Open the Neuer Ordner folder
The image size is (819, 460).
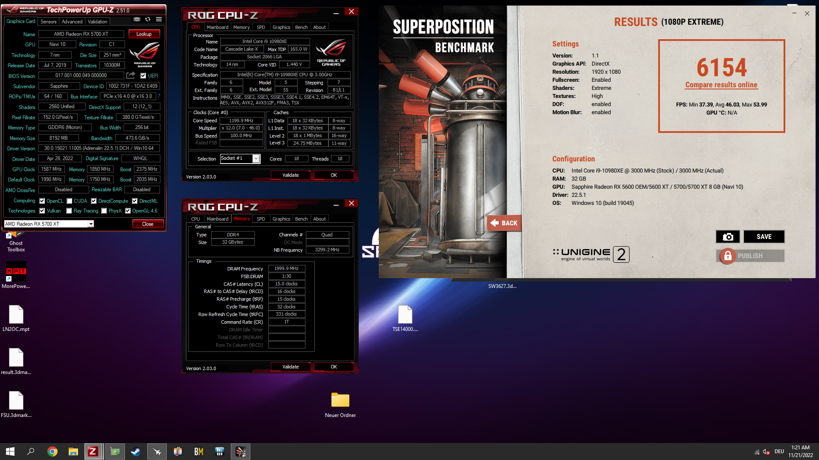click(340, 405)
